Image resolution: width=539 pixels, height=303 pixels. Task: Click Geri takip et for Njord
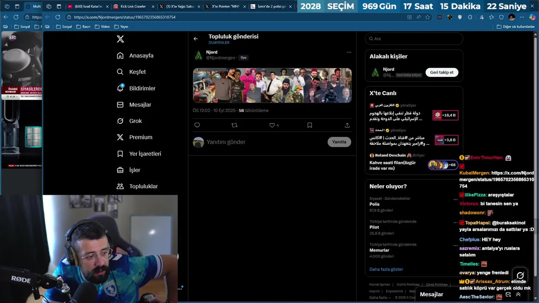(x=442, y=72)
